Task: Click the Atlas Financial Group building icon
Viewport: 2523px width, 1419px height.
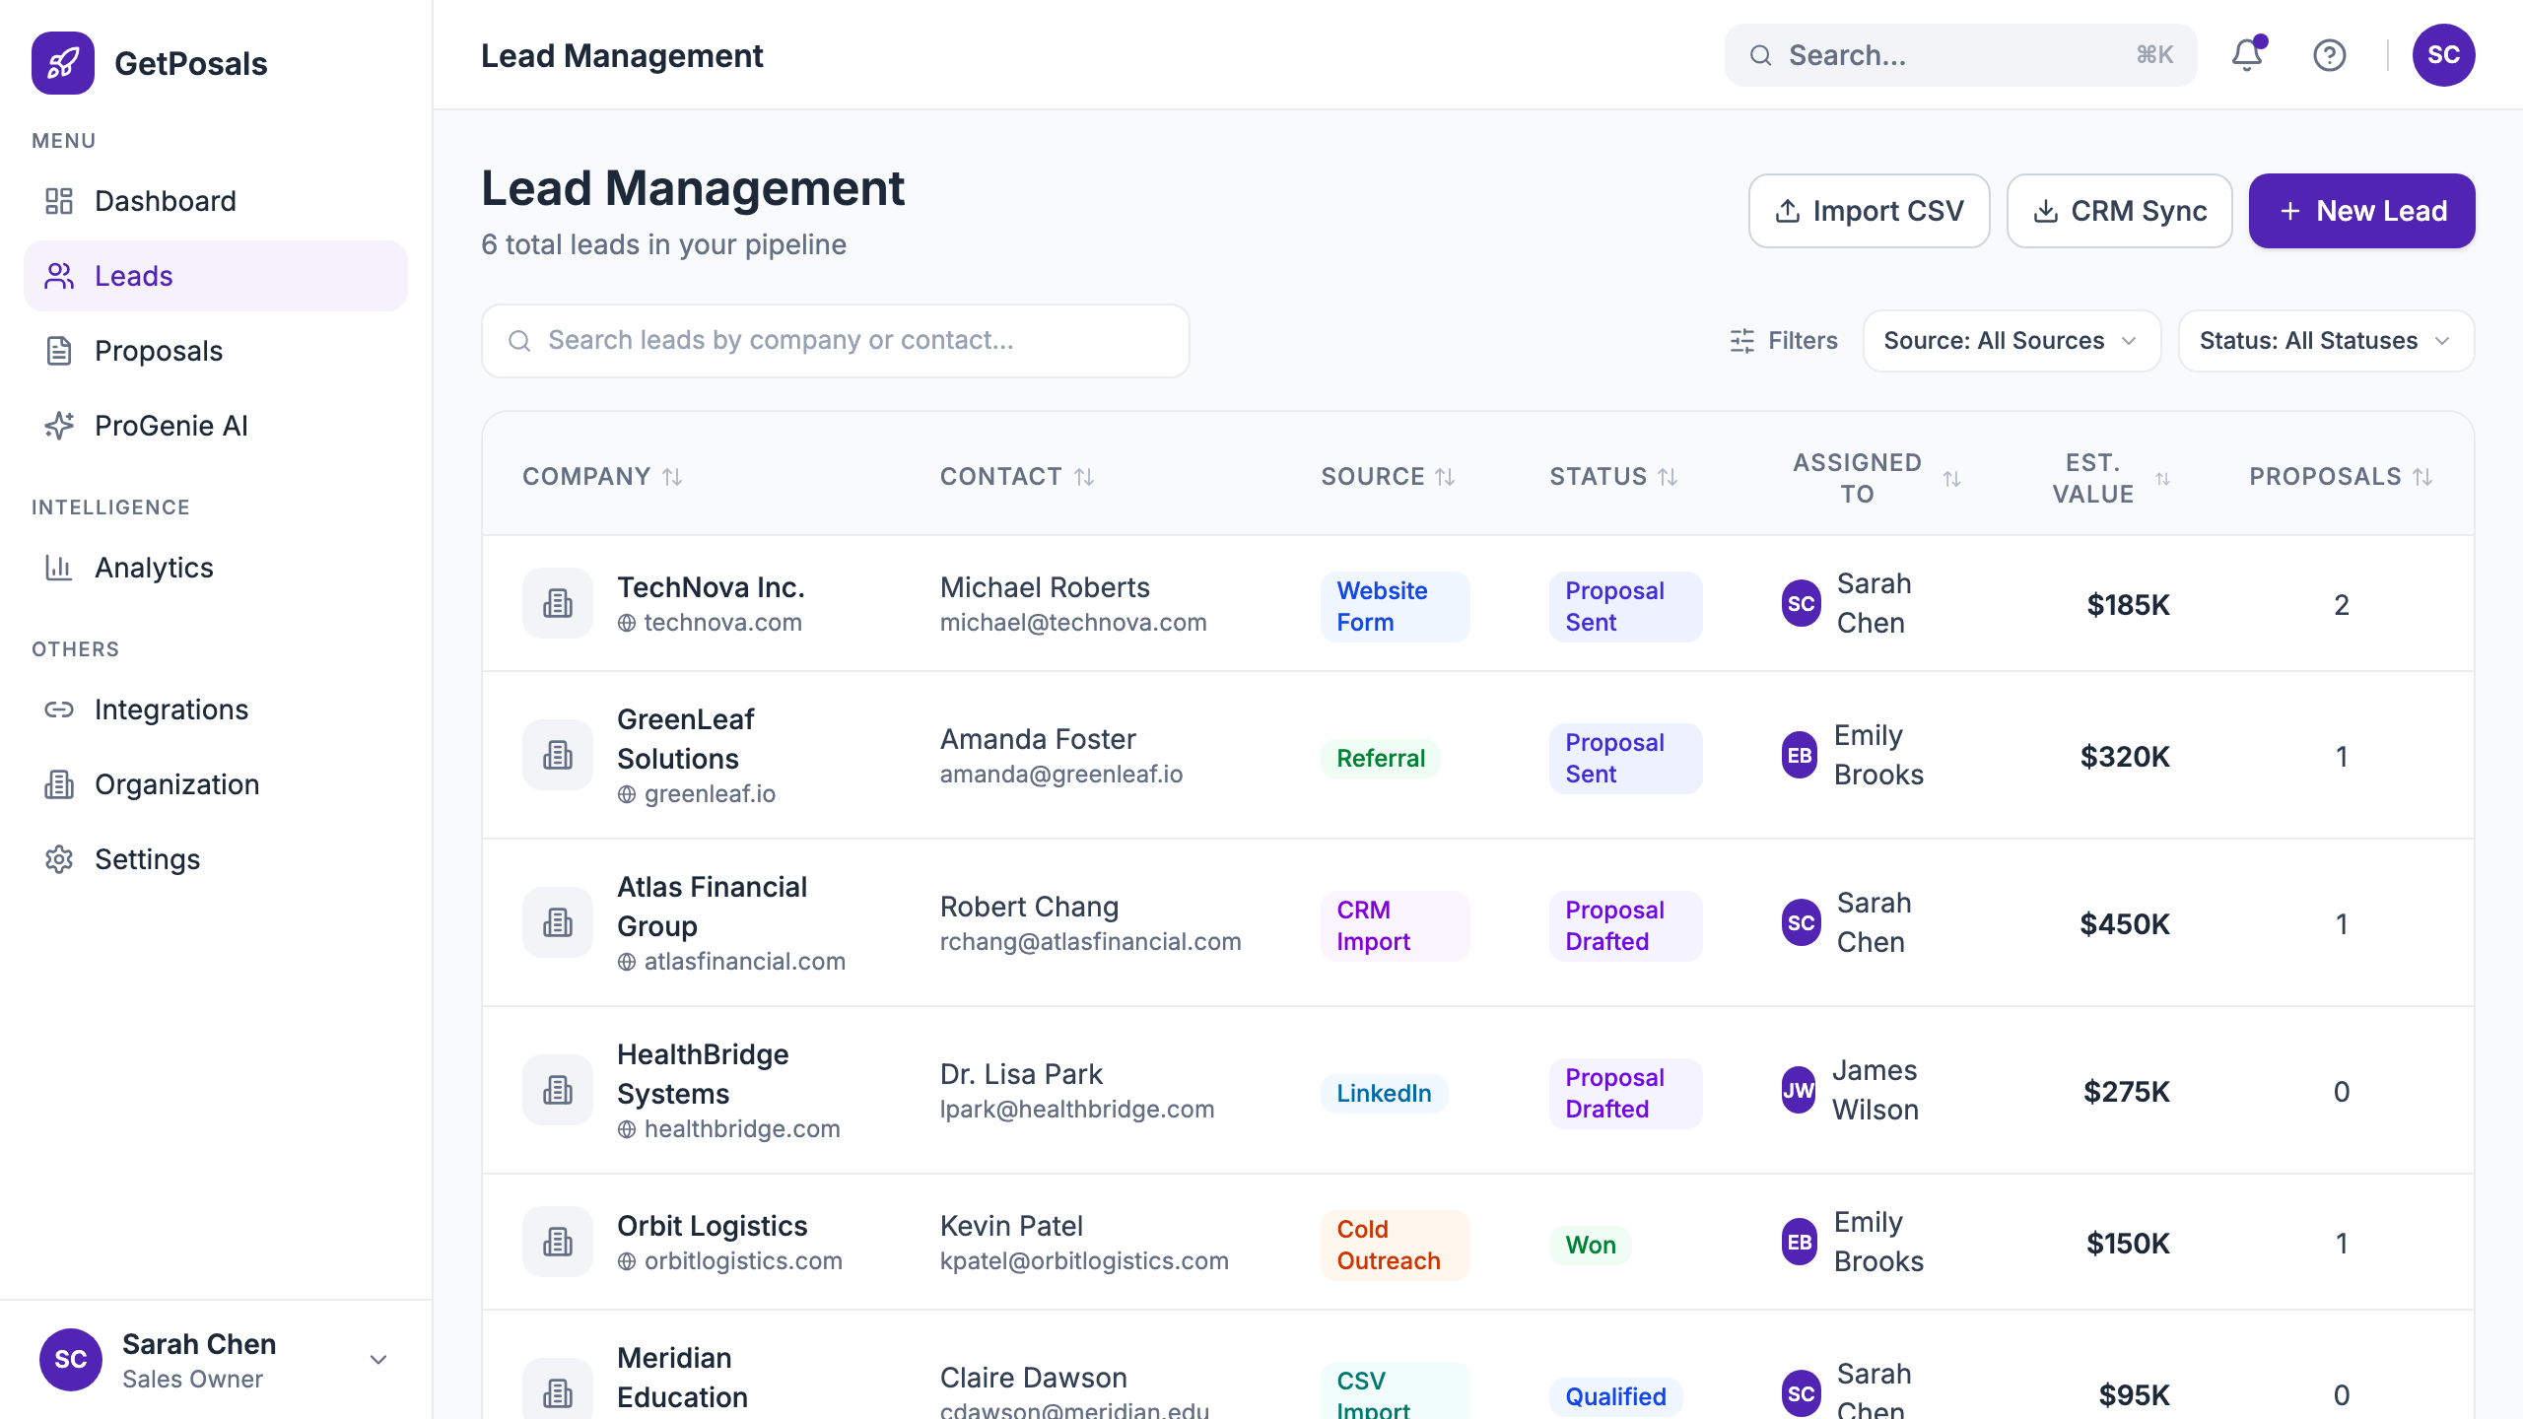Action: pos(558,922)
